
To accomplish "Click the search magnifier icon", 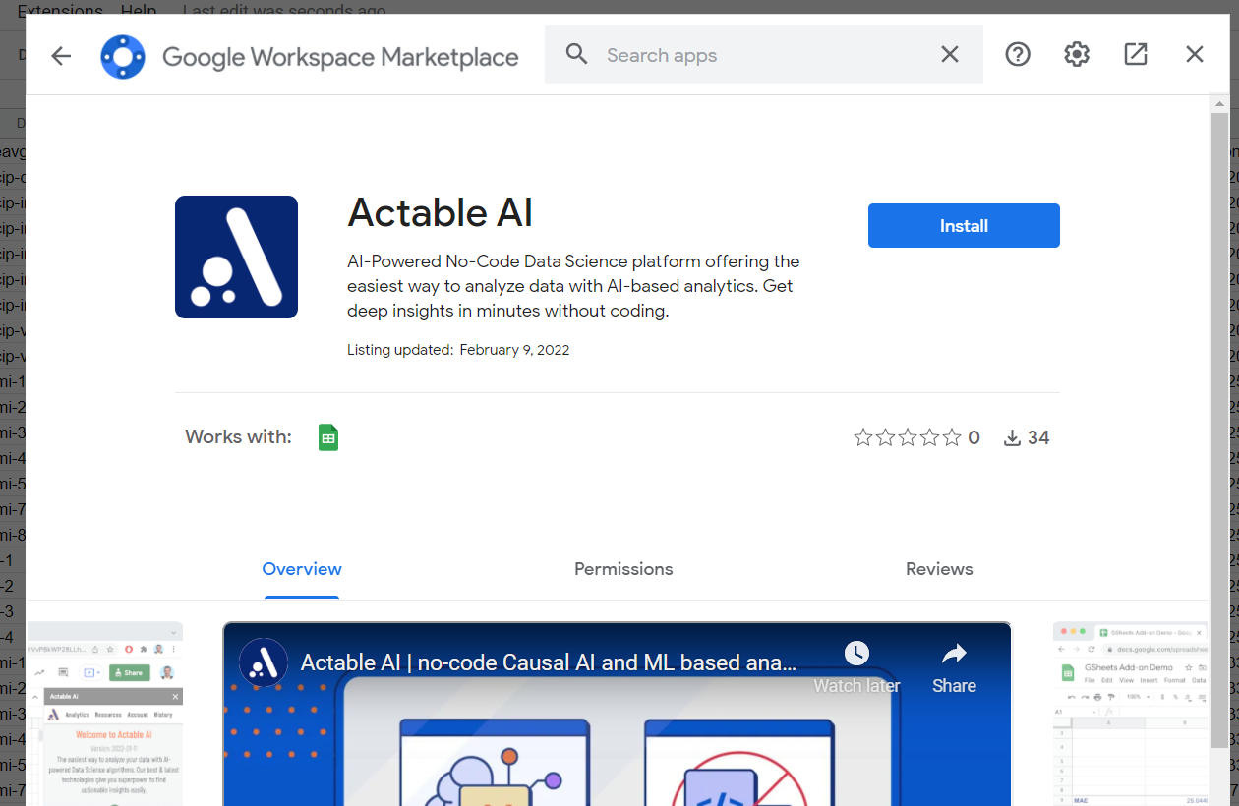I will [577, 54].
